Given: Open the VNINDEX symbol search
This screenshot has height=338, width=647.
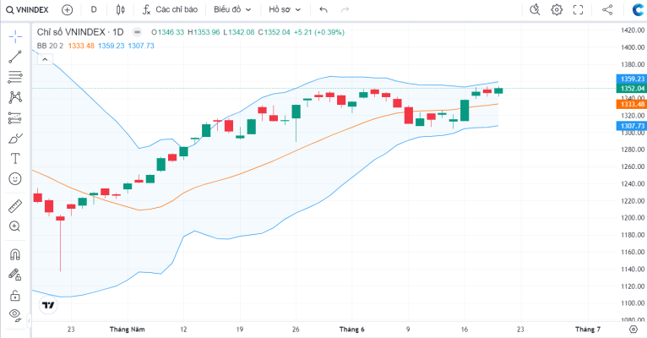Looking at the screenshot, I should click(x=27, y=9).
